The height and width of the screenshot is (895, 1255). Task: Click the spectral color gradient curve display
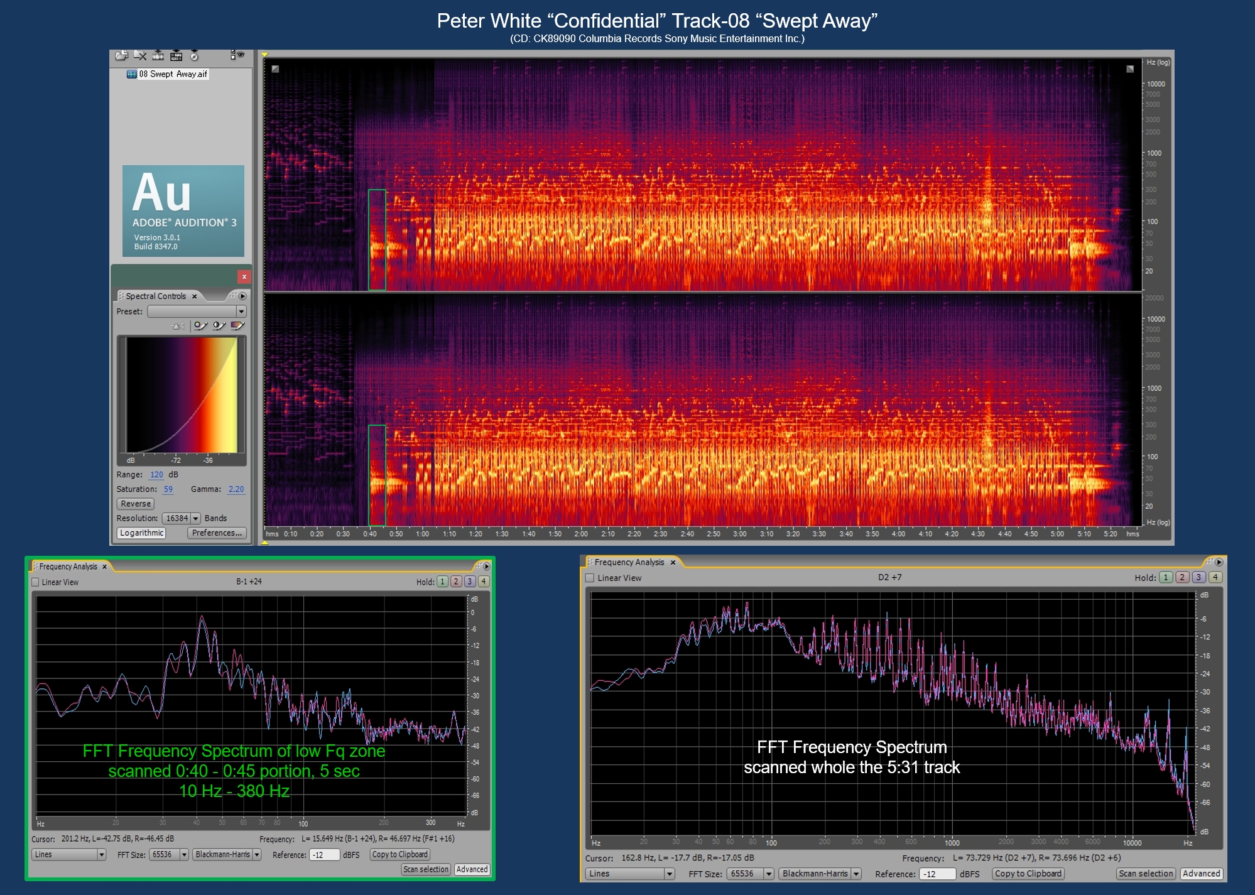[182, 395]
